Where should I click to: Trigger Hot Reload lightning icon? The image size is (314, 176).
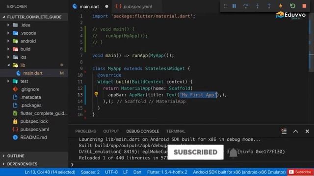tap(281, 6)
